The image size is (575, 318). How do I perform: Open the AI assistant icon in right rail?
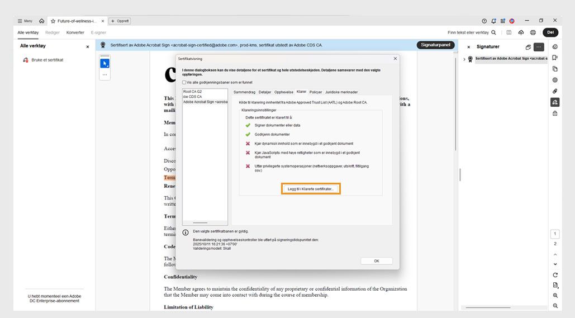tap(555, 46)
